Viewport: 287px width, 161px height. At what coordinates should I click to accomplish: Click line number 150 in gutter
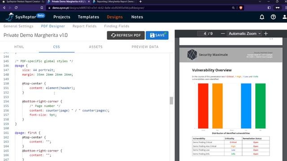coord(6,84)
